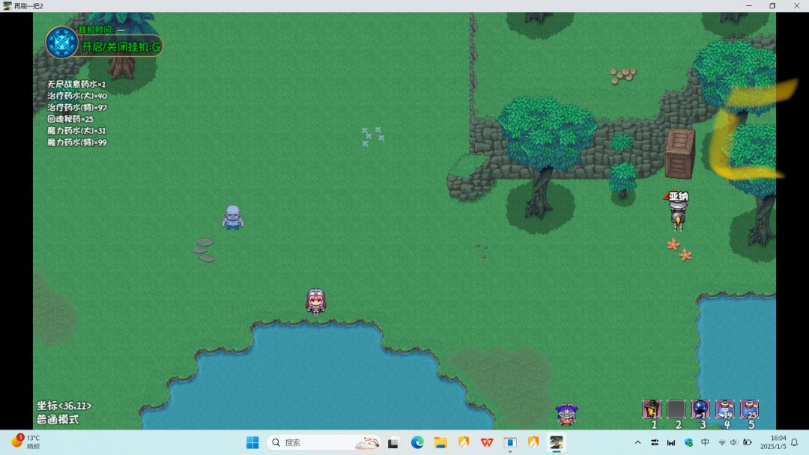Switch to the blue window taskbar app
Image resolution: width=809 pixels, height=455 pixels.
pyautogui.click(x=510, y=442)
